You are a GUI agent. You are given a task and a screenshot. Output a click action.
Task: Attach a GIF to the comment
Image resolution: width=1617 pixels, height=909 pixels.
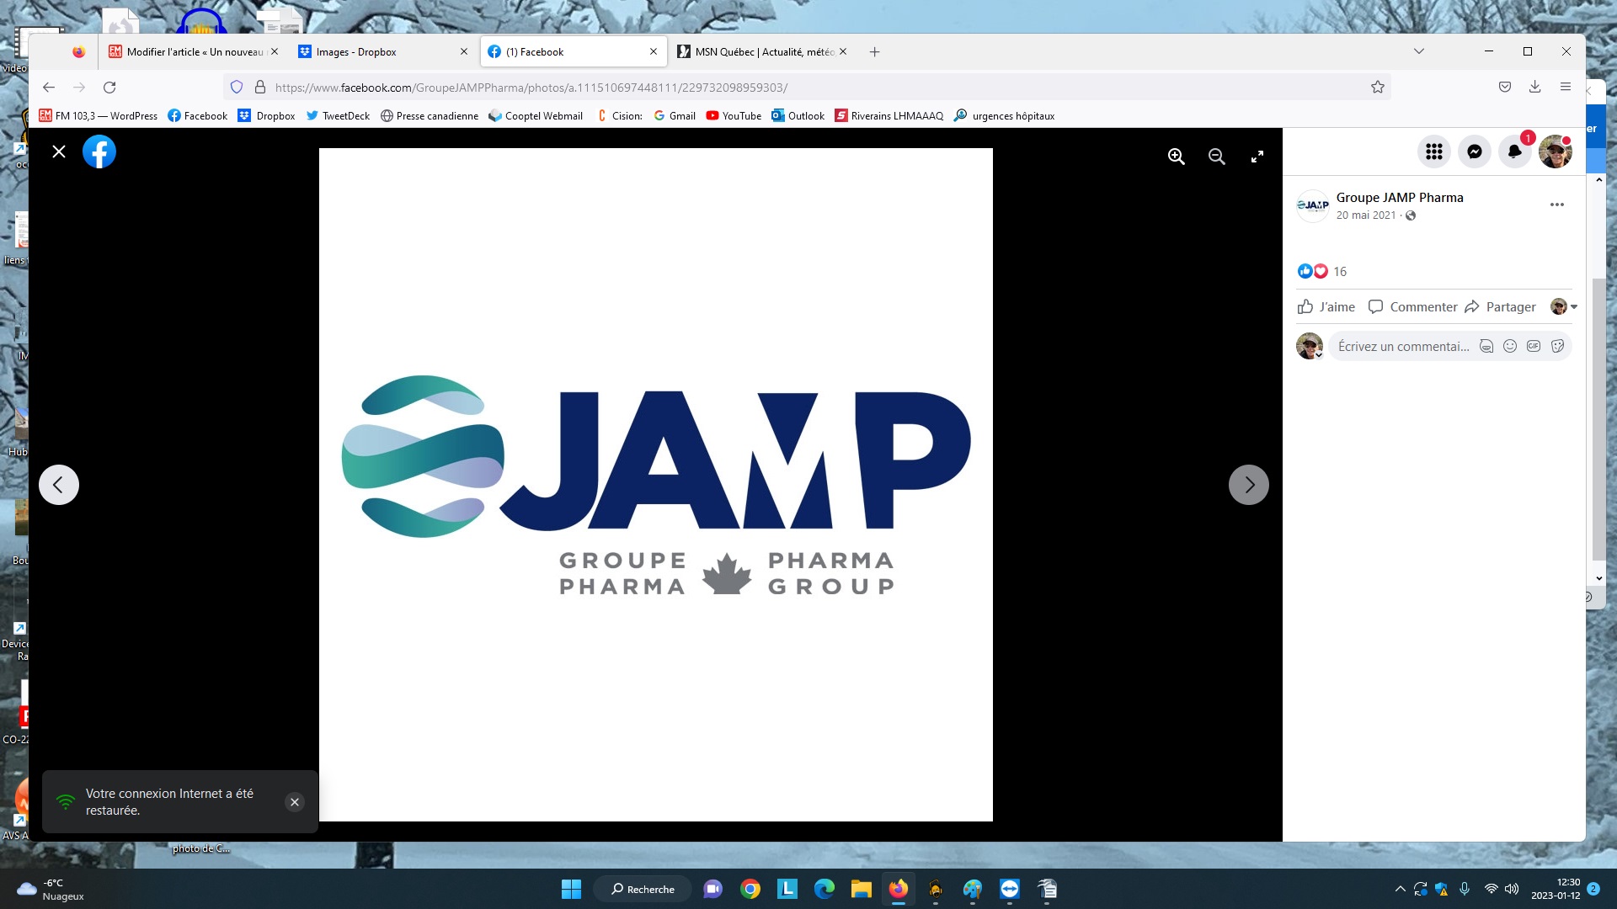(x=1534, y=346)
